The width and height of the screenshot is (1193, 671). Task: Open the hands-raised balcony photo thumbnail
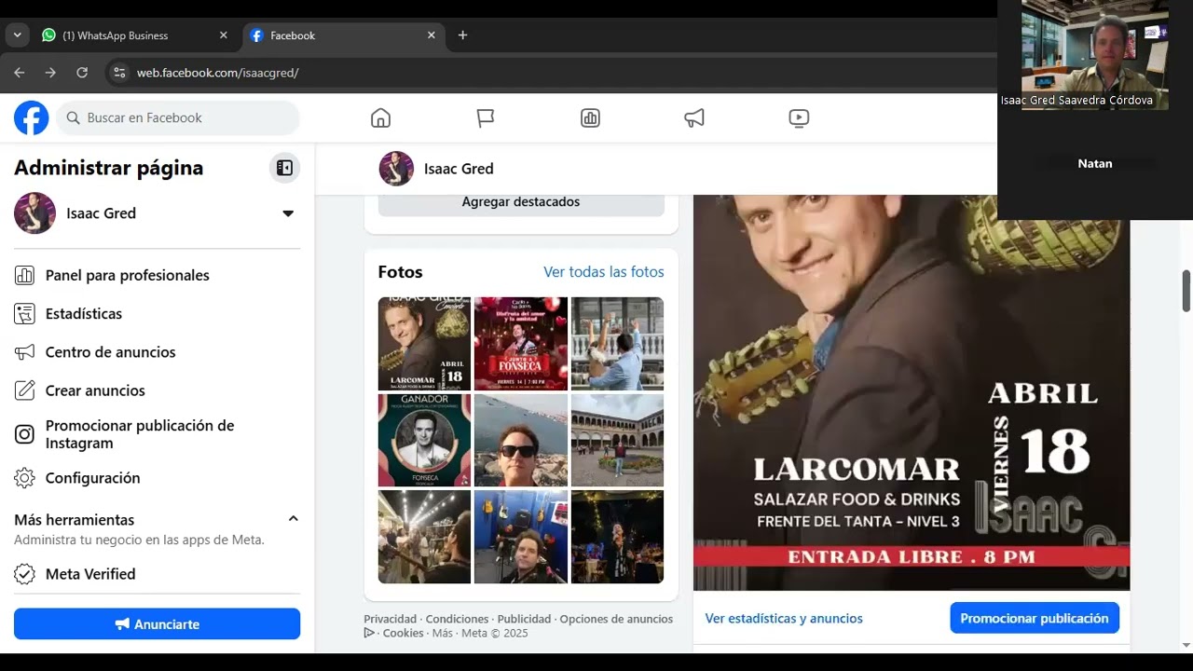tap(617, 343)
